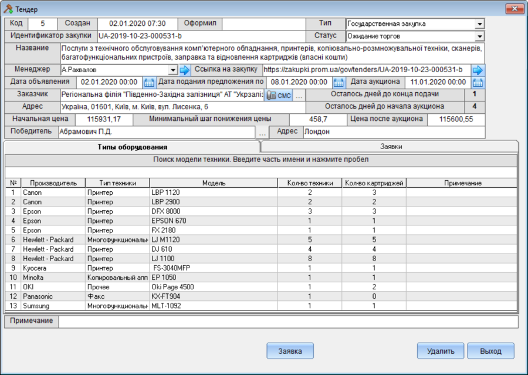Click the ellipsis button beside the Заказчик field

tap(299, 95)
